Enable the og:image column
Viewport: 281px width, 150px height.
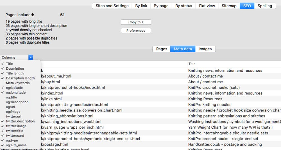tap(13, 112)
